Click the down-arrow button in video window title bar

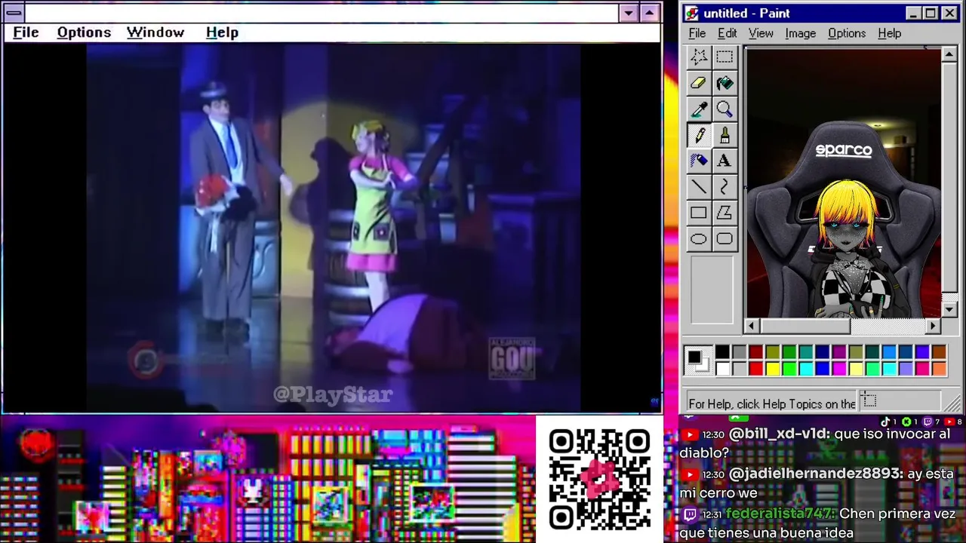pos(629,13)
